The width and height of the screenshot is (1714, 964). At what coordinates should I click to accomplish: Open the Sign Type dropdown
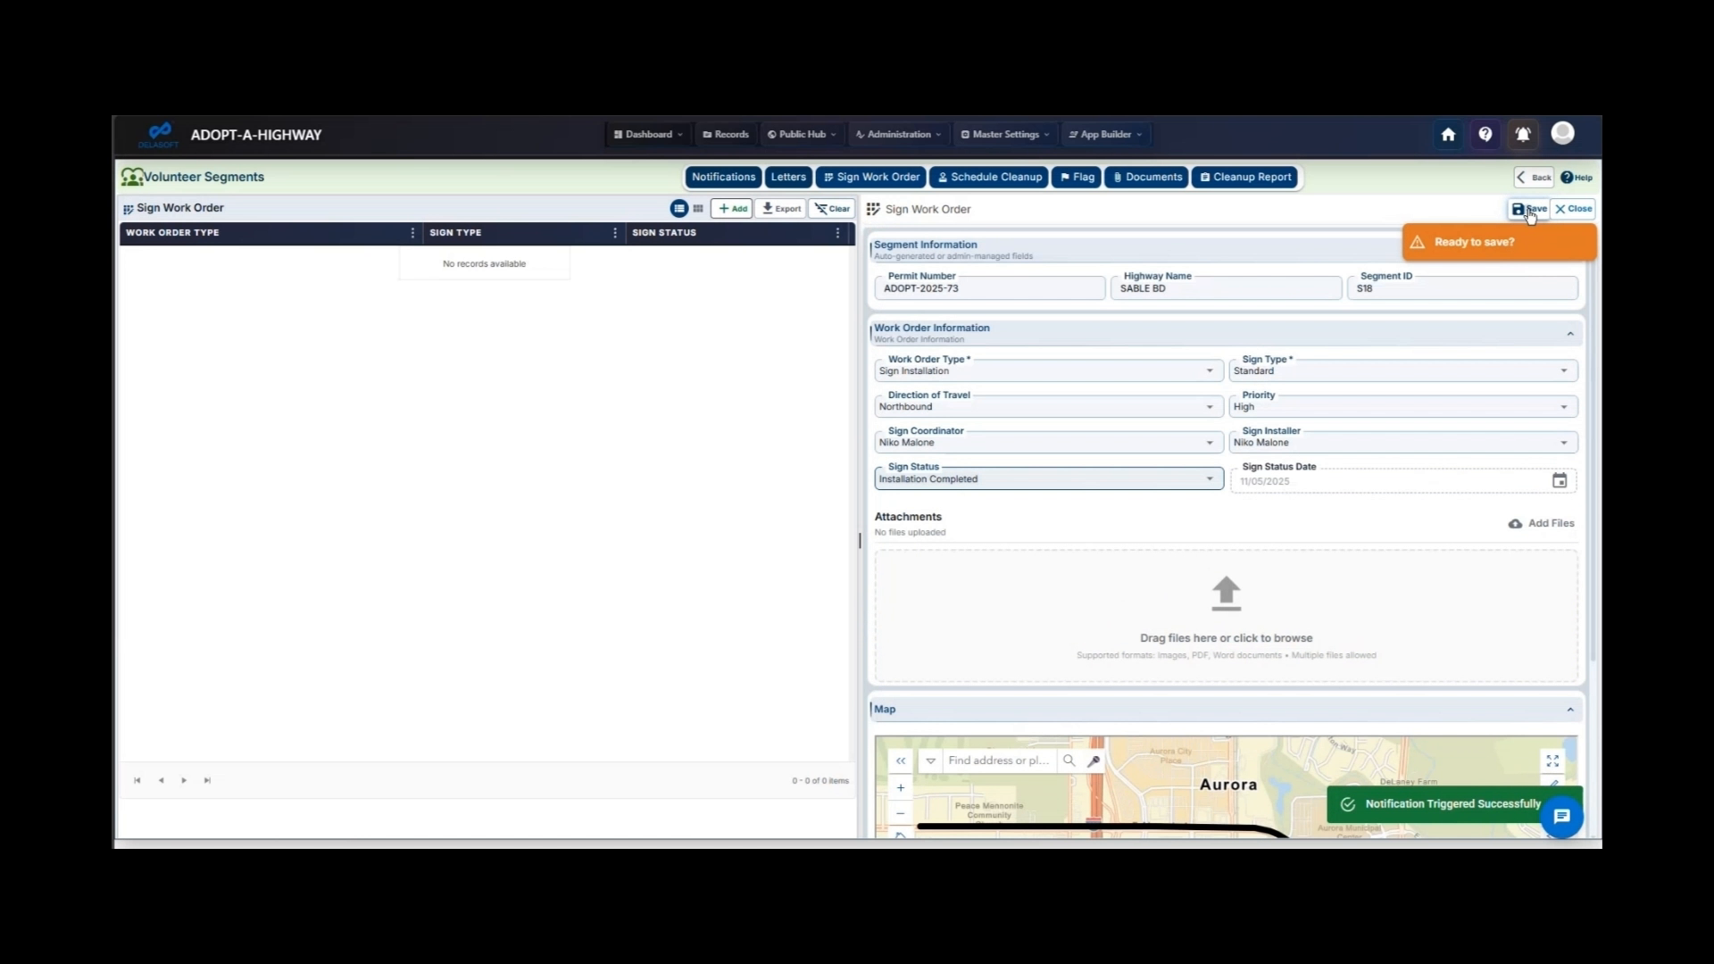pos(1563,370)
